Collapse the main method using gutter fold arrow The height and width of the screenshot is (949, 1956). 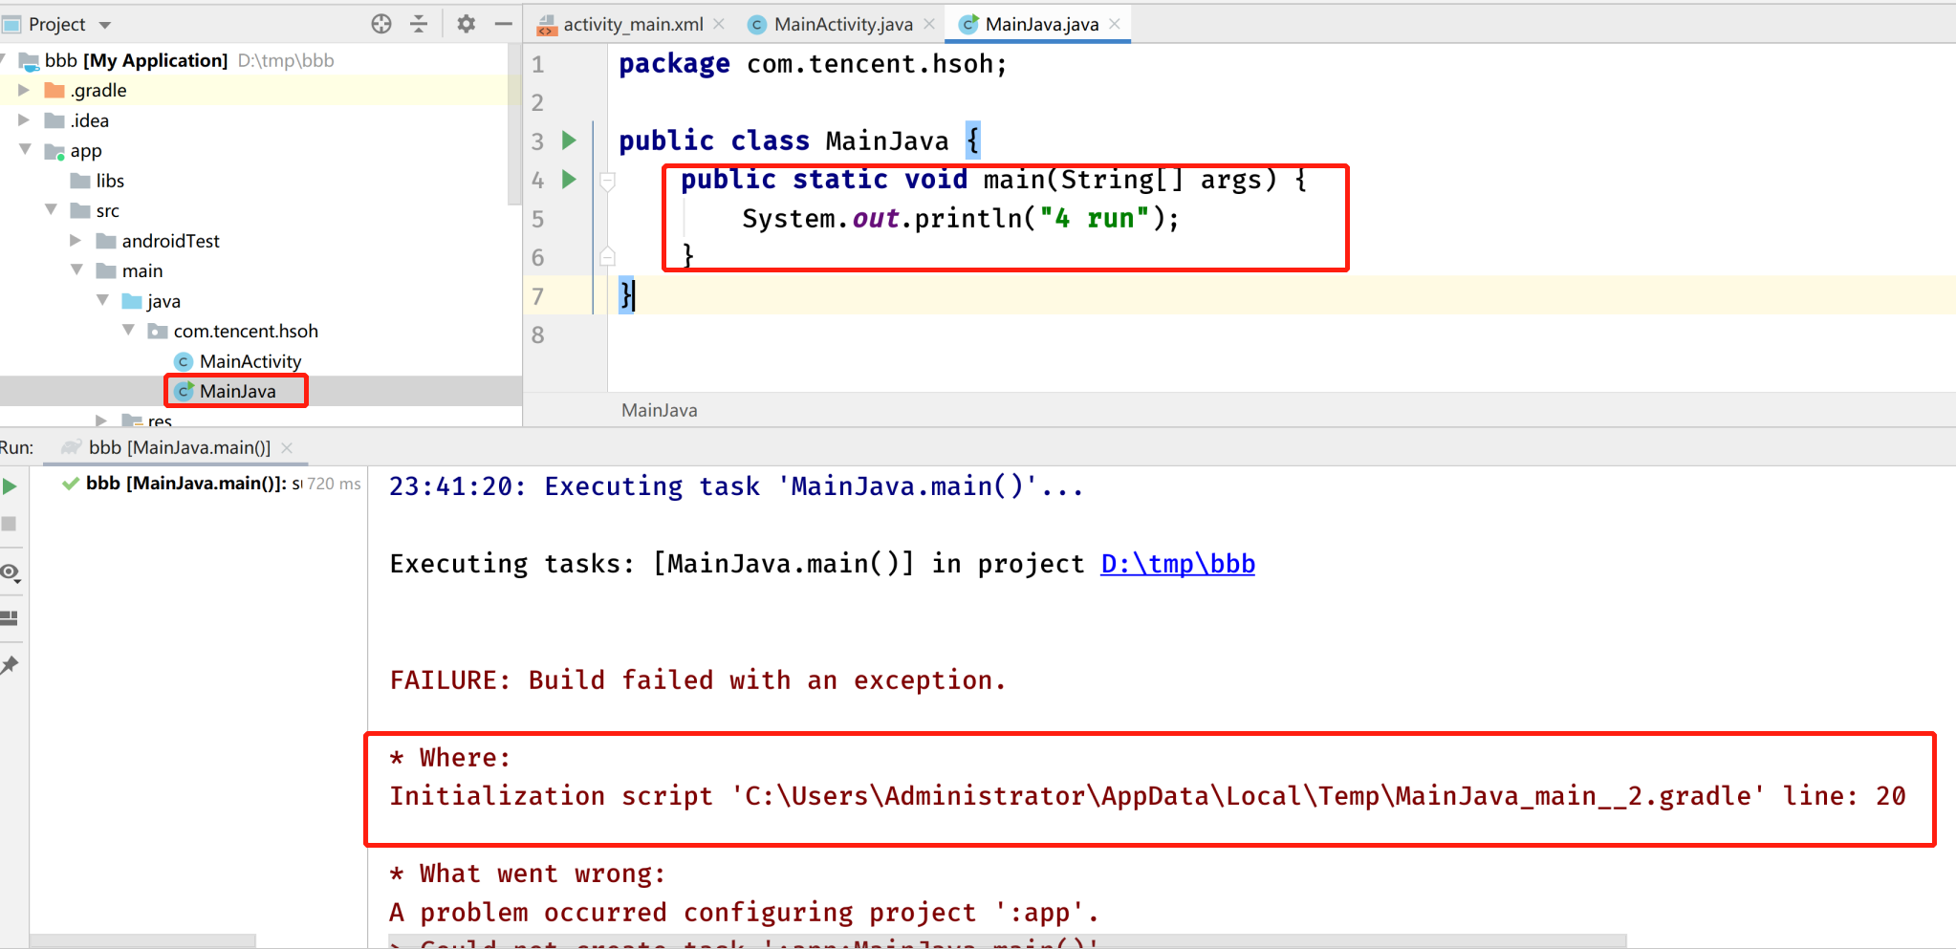coord(608,181)
